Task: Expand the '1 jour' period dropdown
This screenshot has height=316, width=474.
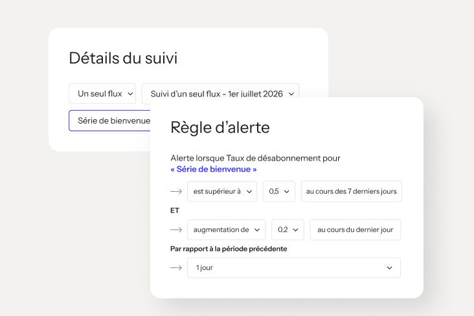Action: [x=294, y=267]
